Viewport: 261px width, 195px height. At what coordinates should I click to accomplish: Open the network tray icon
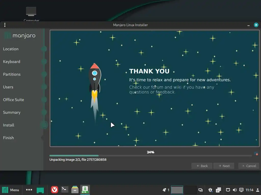(x=228, y=190)
